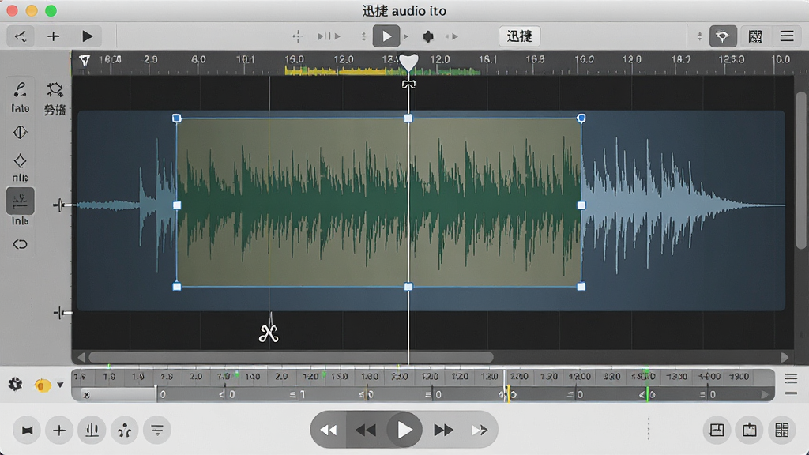Screen dimensions: 809x455
Task: Click the loop icon in left sidebar
Action: pos(20,244)
